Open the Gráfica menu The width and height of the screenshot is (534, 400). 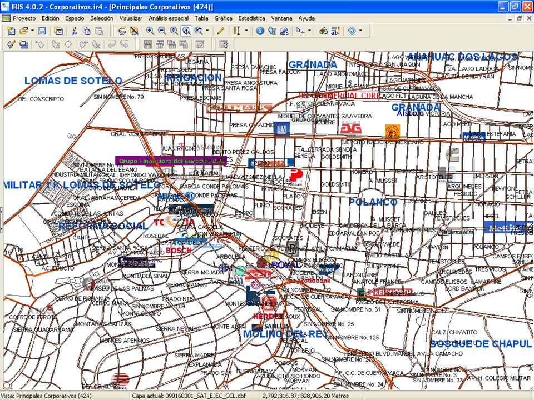tap(224, 18)
